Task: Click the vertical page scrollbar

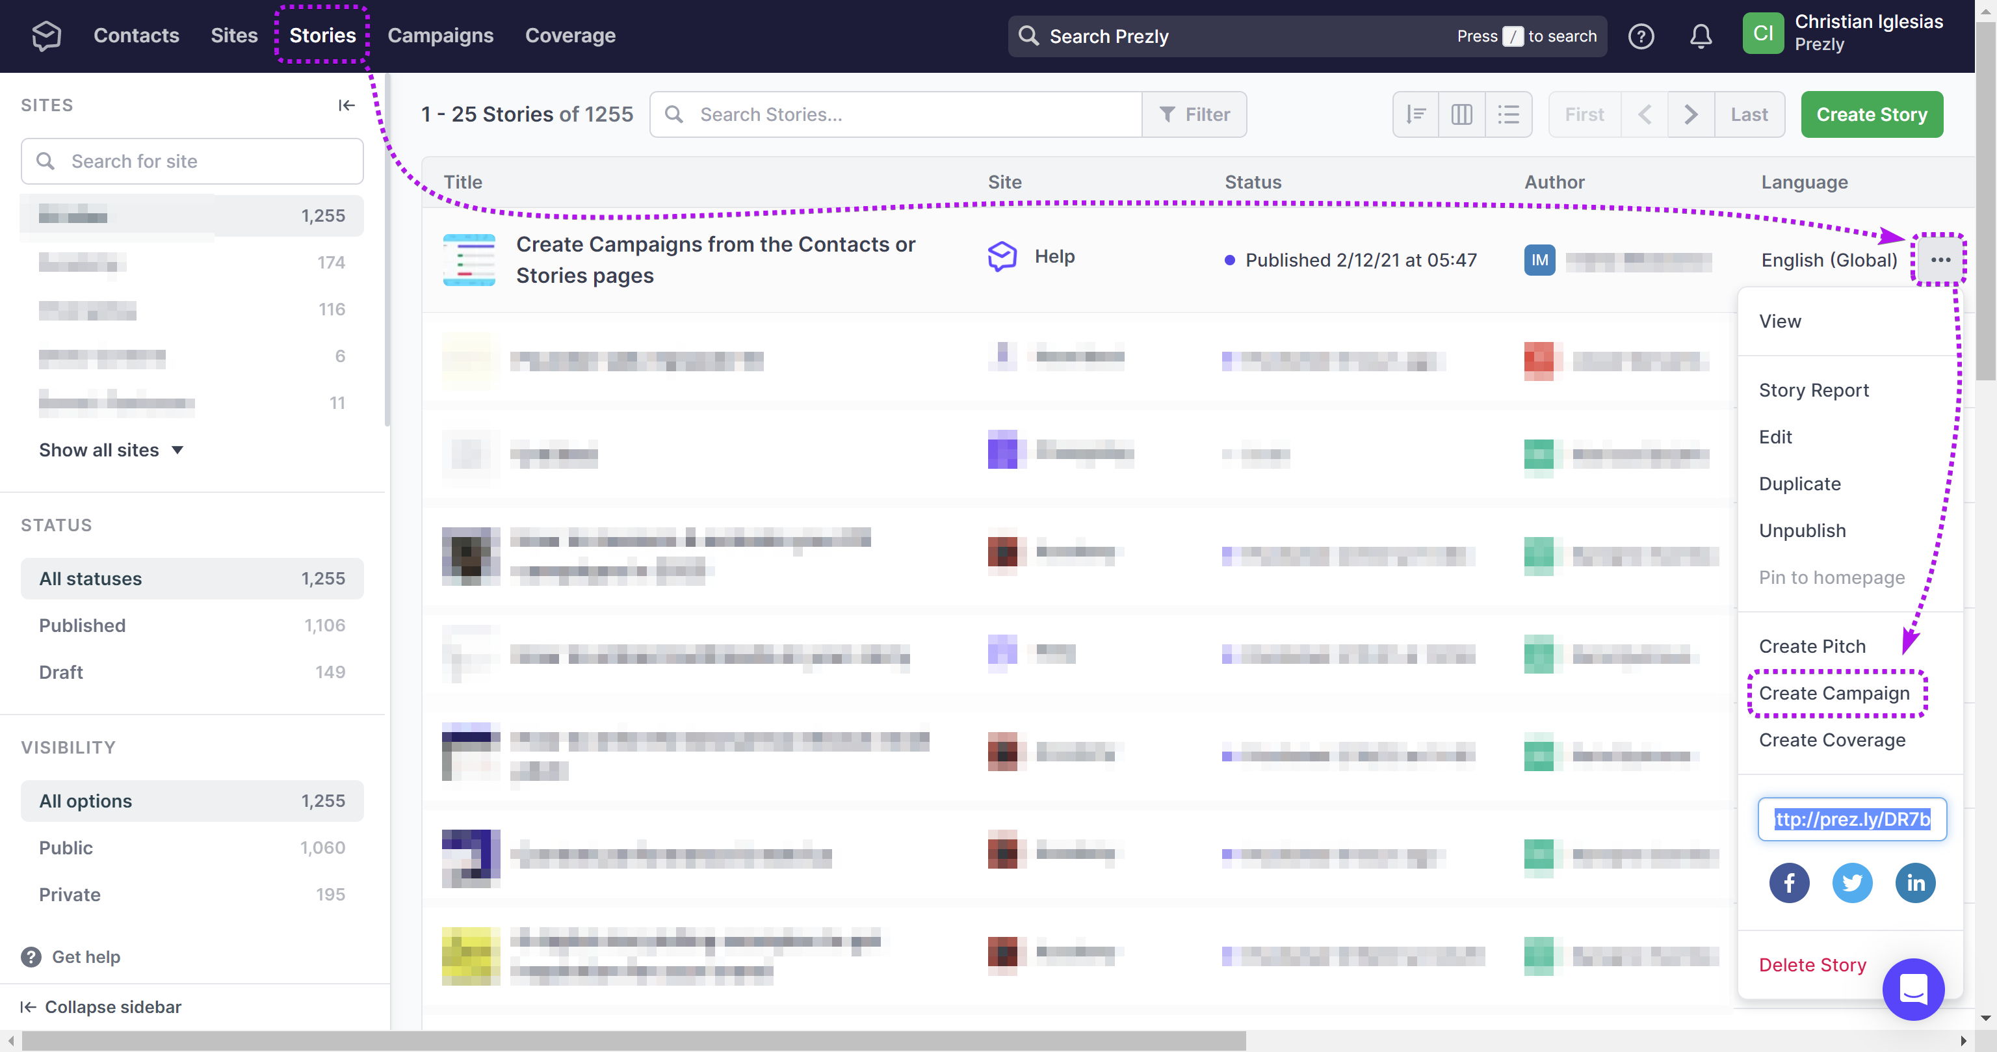Action: click(x=1985, y=202)
